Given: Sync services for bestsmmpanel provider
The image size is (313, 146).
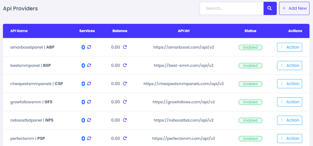Looking at the screenshot, I should point(89,65).
